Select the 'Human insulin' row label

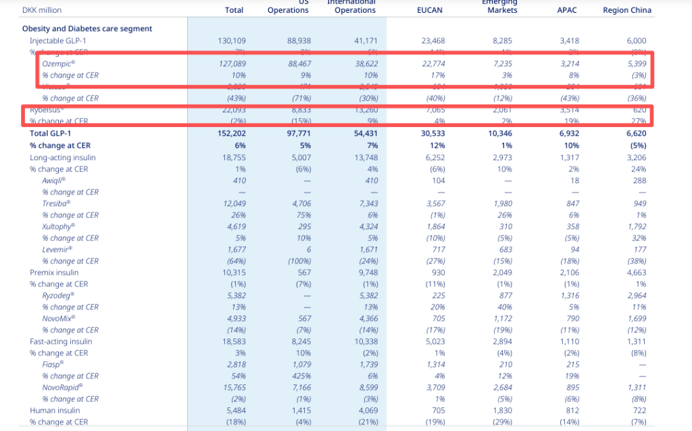click(55, 410)
